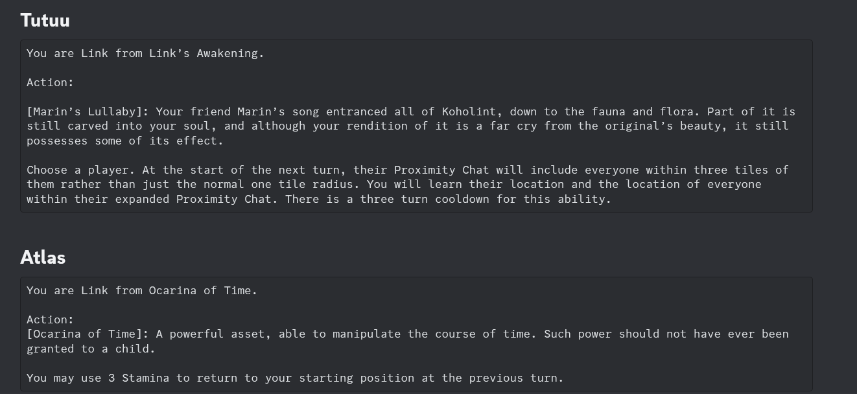
Task: Click the text "You may use 3 Stamina"
Action: (x=98, y=378)
